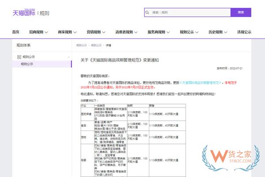This screenshot has width=265, height=177.
Task: Open the 违规公示 menu item
Action: pos(244,32)
